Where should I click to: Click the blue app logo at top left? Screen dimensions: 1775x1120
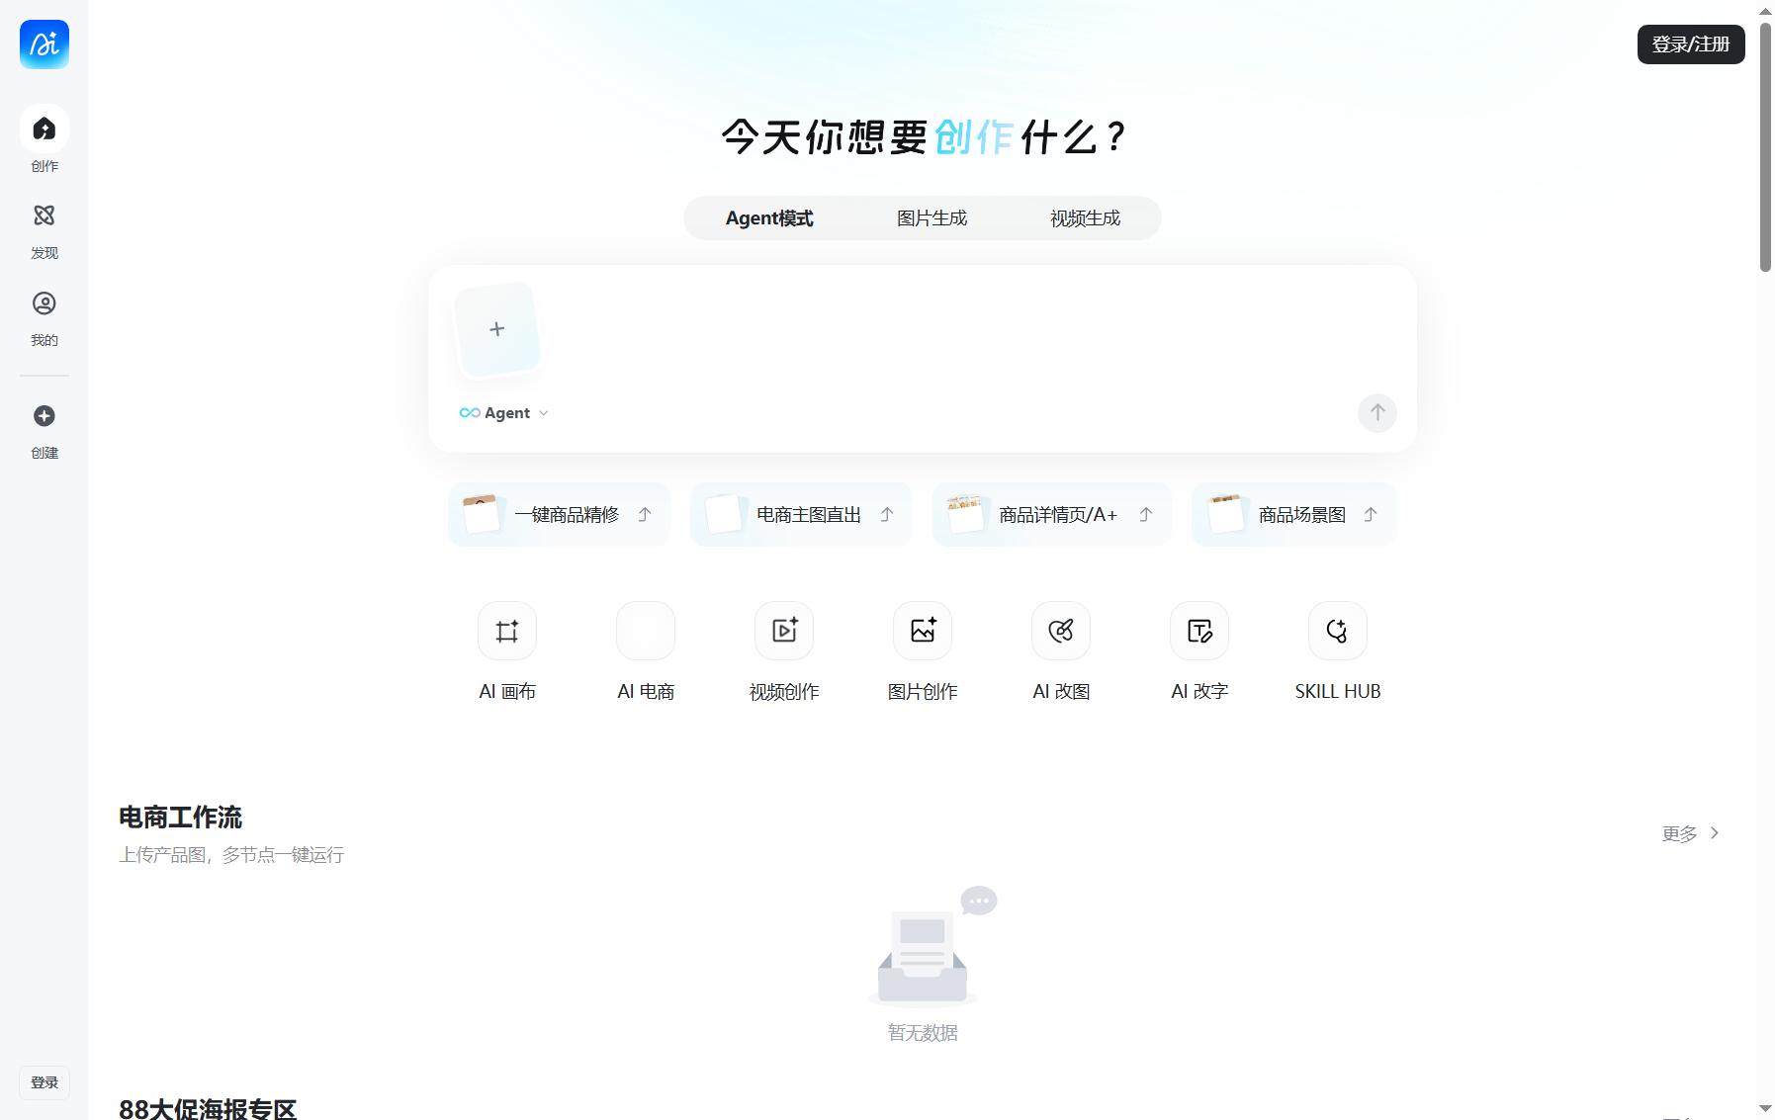click(44, 44)
